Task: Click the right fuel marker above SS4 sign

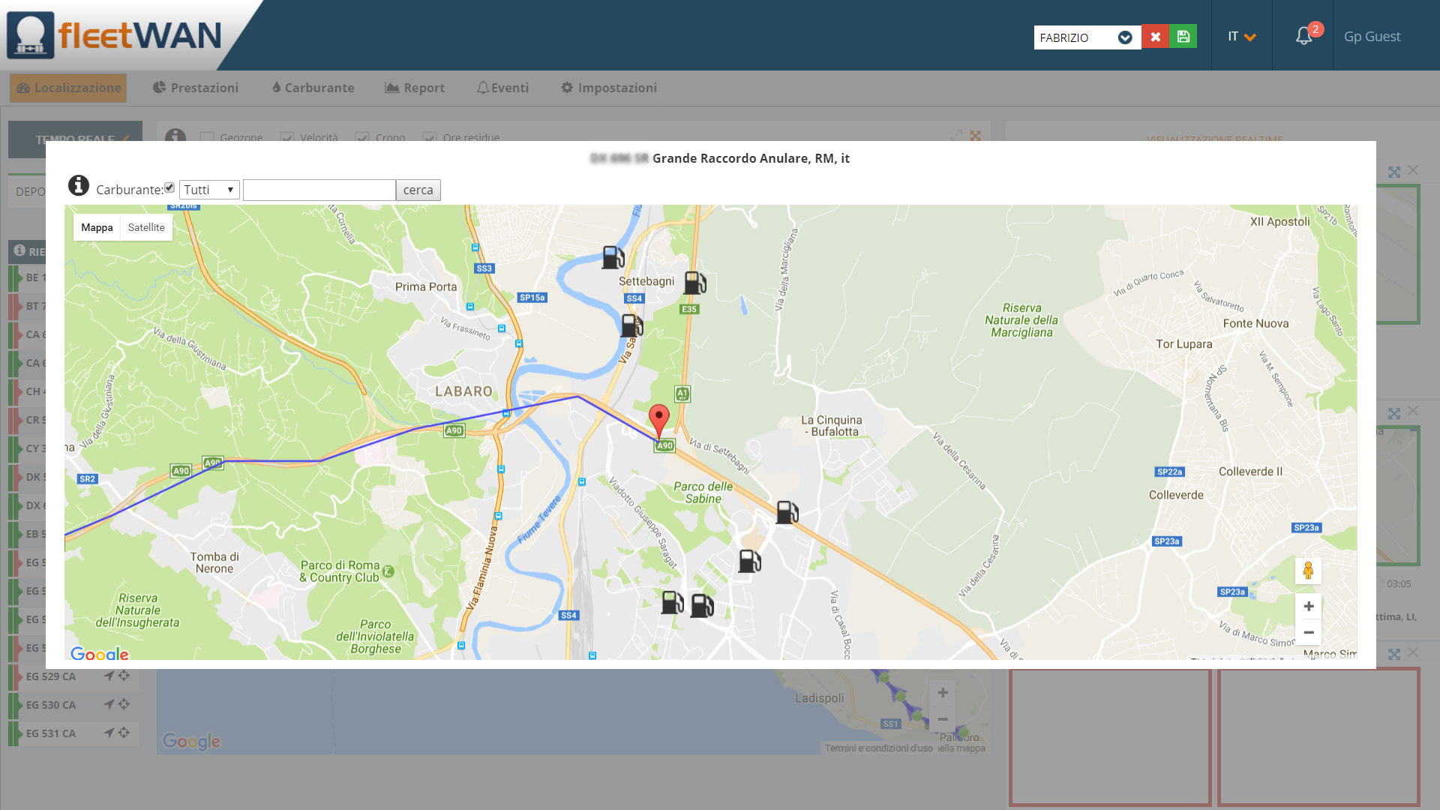Action: 702,605
